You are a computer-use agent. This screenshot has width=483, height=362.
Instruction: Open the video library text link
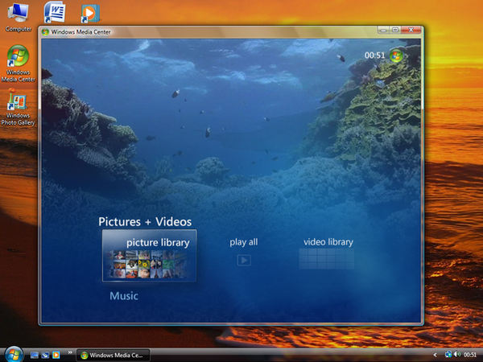328,242
